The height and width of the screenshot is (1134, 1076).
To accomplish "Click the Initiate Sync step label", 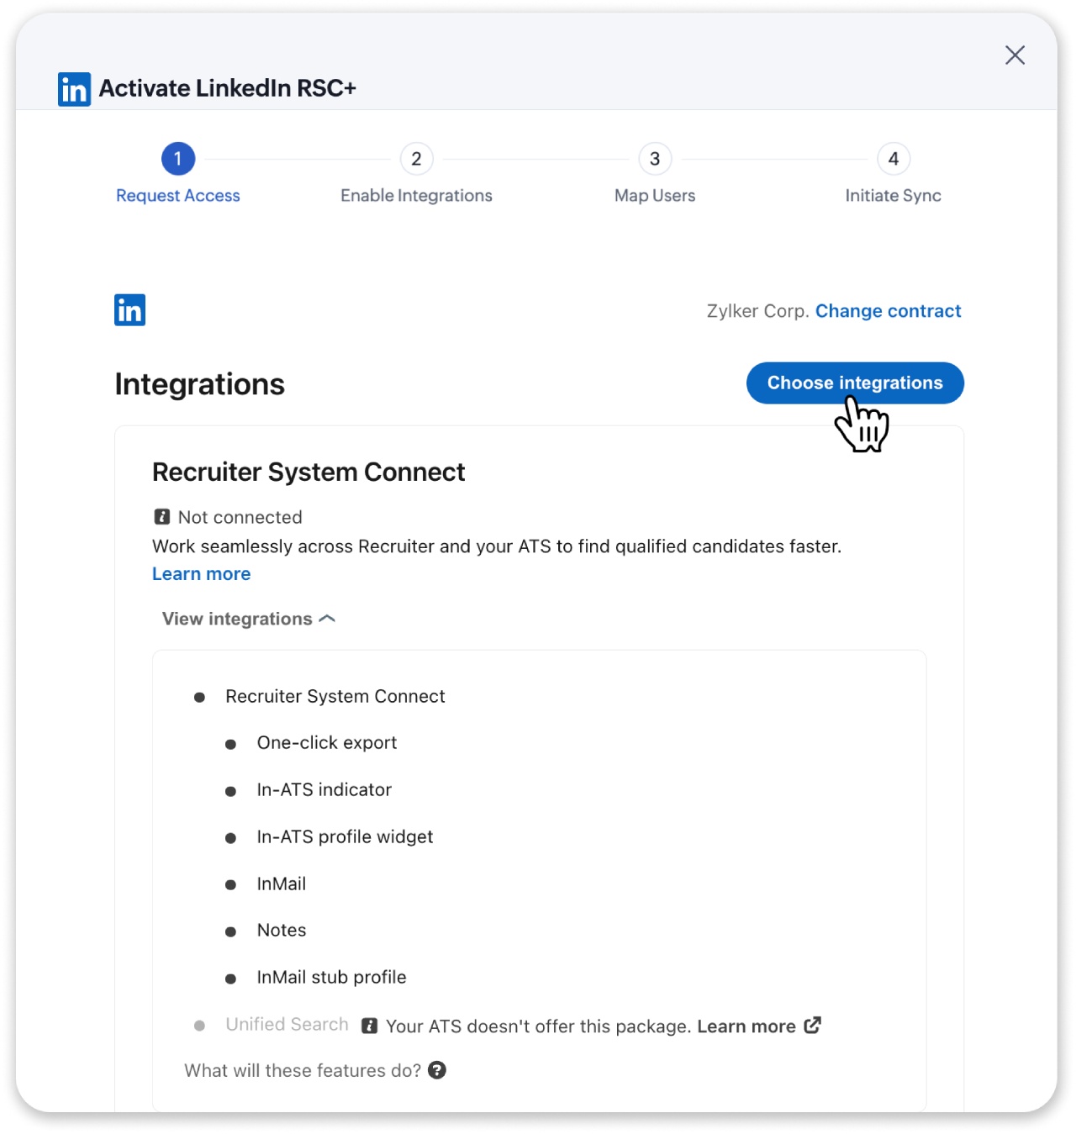I will click(894, 196).
